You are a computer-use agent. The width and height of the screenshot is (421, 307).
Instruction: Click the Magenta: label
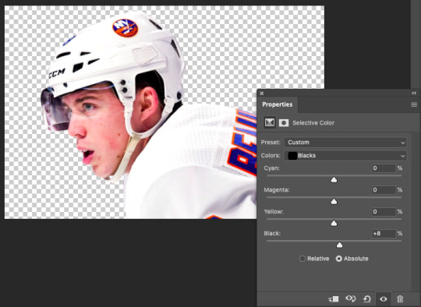(277, 189)
